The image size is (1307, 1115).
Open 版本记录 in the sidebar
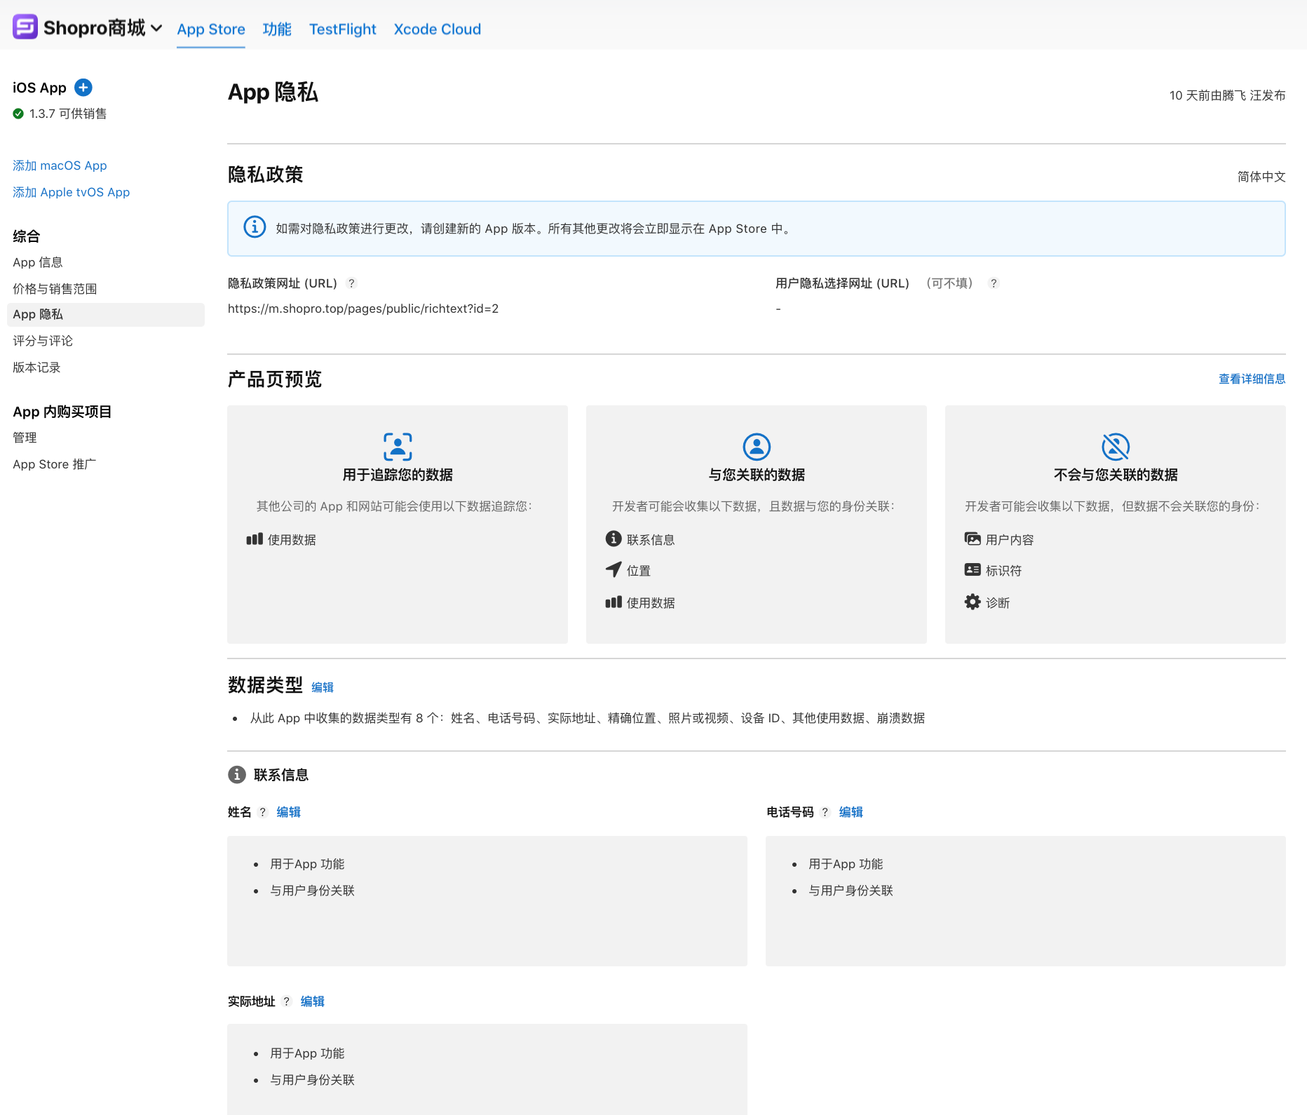(36, 367)
